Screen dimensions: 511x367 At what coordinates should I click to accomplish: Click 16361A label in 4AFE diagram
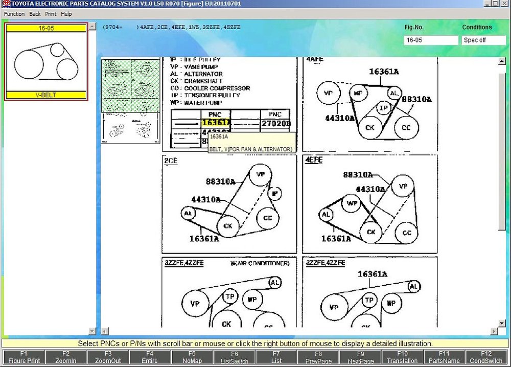tap(384, 72)
